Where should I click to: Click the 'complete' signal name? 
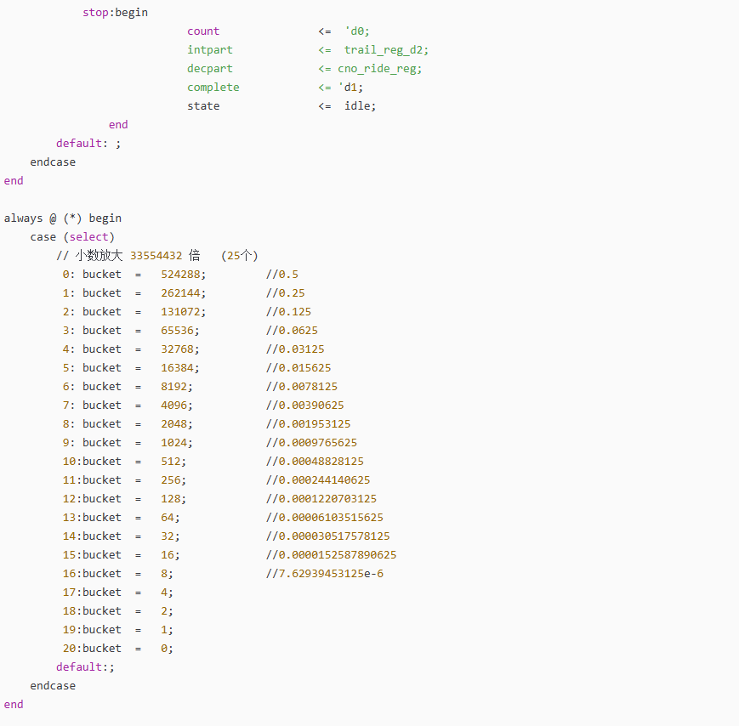[x=213, y=88]
